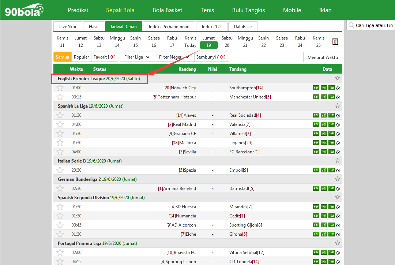Screen dimensions: 395x265
Task: Star the Sevilla vs FC Barcelona match
Action: 60,152
